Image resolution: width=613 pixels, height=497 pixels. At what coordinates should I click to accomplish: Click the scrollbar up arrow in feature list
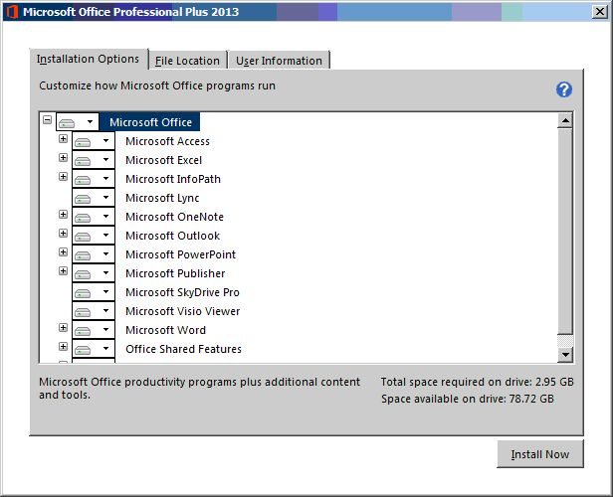pos(565,120)
